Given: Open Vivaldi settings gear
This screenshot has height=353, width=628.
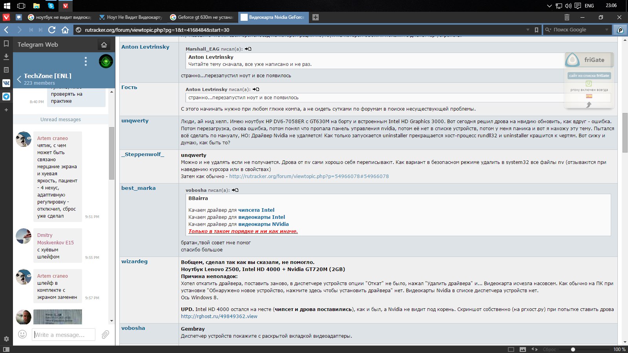Looking at the screenshot, I should click(x=6, y=339).
